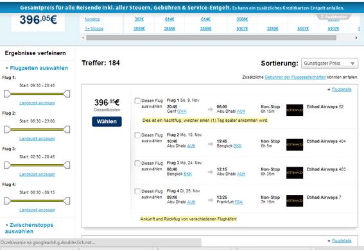Click Etihad logo for flight 404
364x250 pixels.
point(295,145)
